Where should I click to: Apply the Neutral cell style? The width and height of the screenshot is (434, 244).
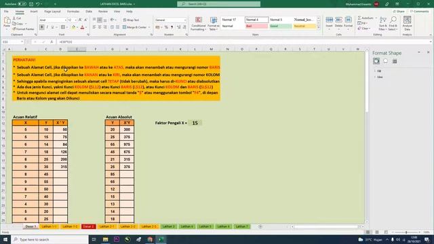[x=304, y=26]
